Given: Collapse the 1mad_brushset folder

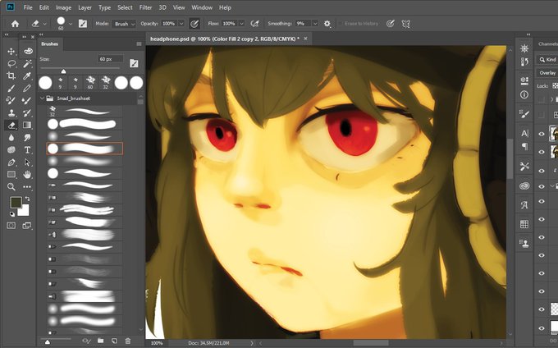Looking at the screenshot, I should [x=42, y=98].
